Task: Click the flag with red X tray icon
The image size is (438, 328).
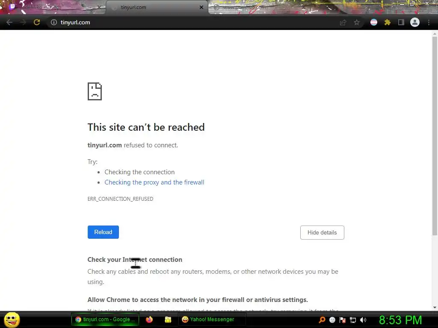Action: 343,320
